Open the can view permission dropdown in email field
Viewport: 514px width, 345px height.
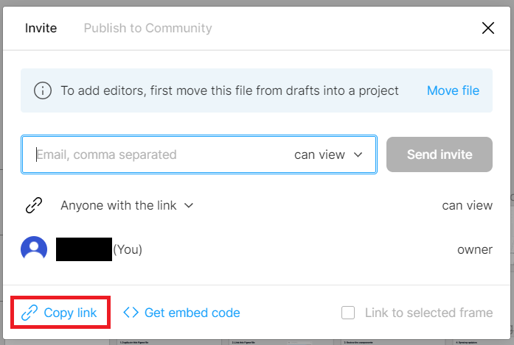(328, 154)
